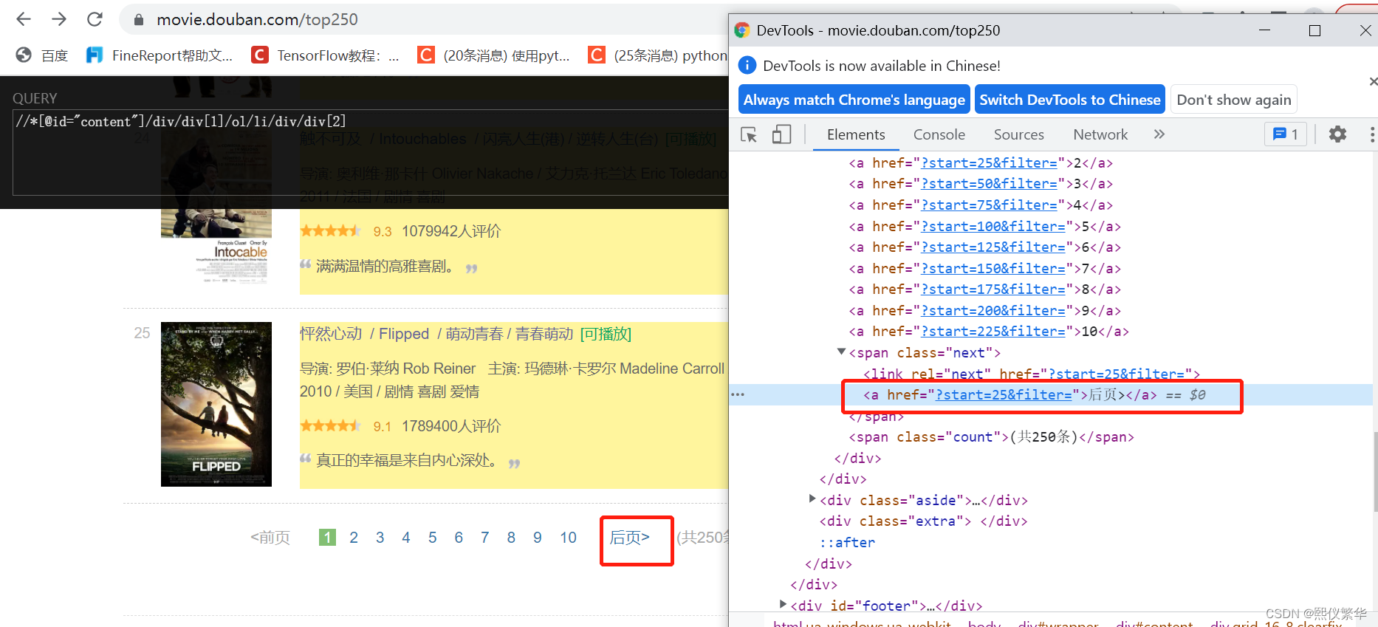
Task: Activate the DevTools inspect element picker
Action: pyautogui.click(x=749, y=134)
